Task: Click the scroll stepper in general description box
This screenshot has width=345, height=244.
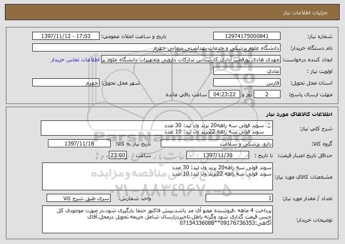Action: (x=269, y=125)
